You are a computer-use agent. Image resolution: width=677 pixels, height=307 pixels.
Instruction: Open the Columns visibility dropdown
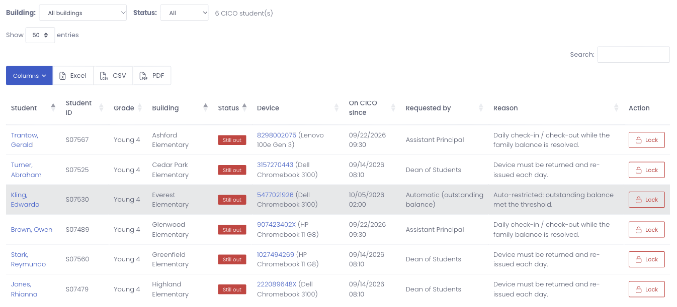click(29, 76)
